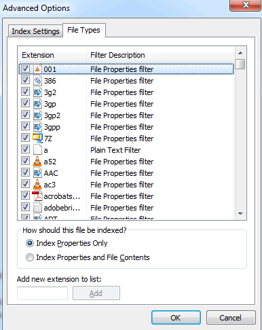Uncheck the 3gpp extension checkbox
This screenshot has height=330, width=262.
pyautogui.click(x=25, y=126)
